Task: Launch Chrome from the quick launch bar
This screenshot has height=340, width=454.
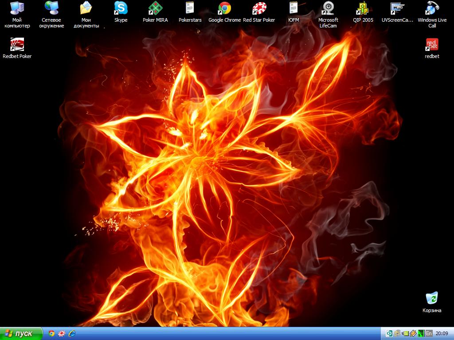Action: pos(52,333)
